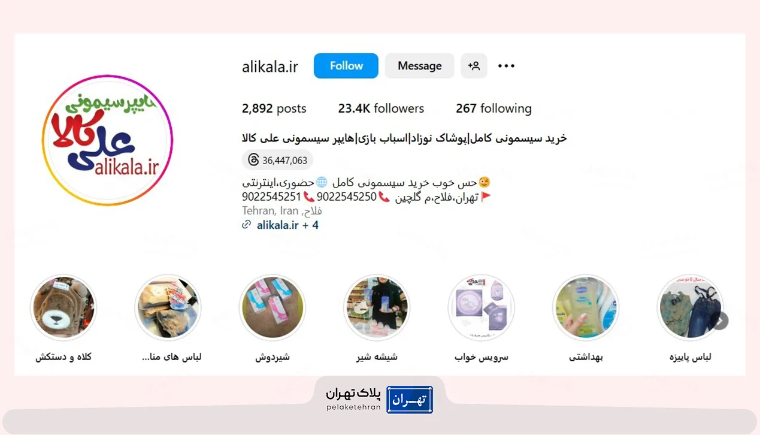Image resolution: width=760 pixels, height=435 pixels.
Task: Open the لباس های منا... highlight
Action: click(168, 308)
